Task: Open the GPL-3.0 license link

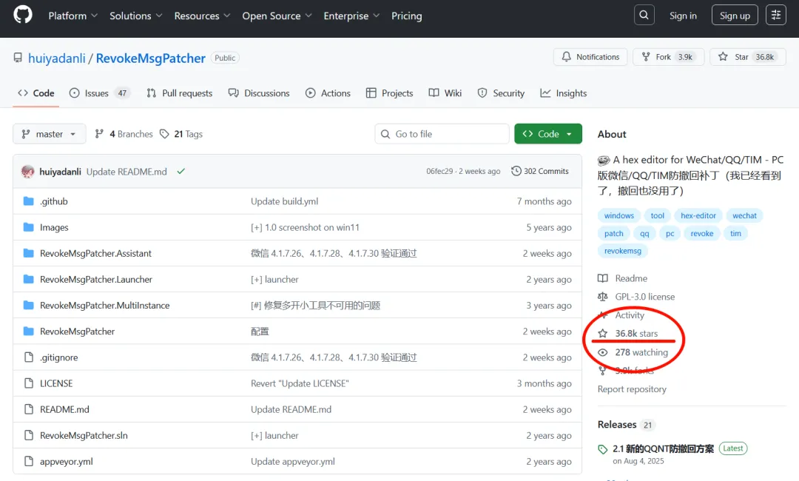Action: [x=644, y=297]
